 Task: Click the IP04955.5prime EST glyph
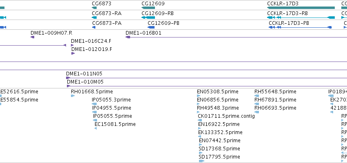[95, 112]
